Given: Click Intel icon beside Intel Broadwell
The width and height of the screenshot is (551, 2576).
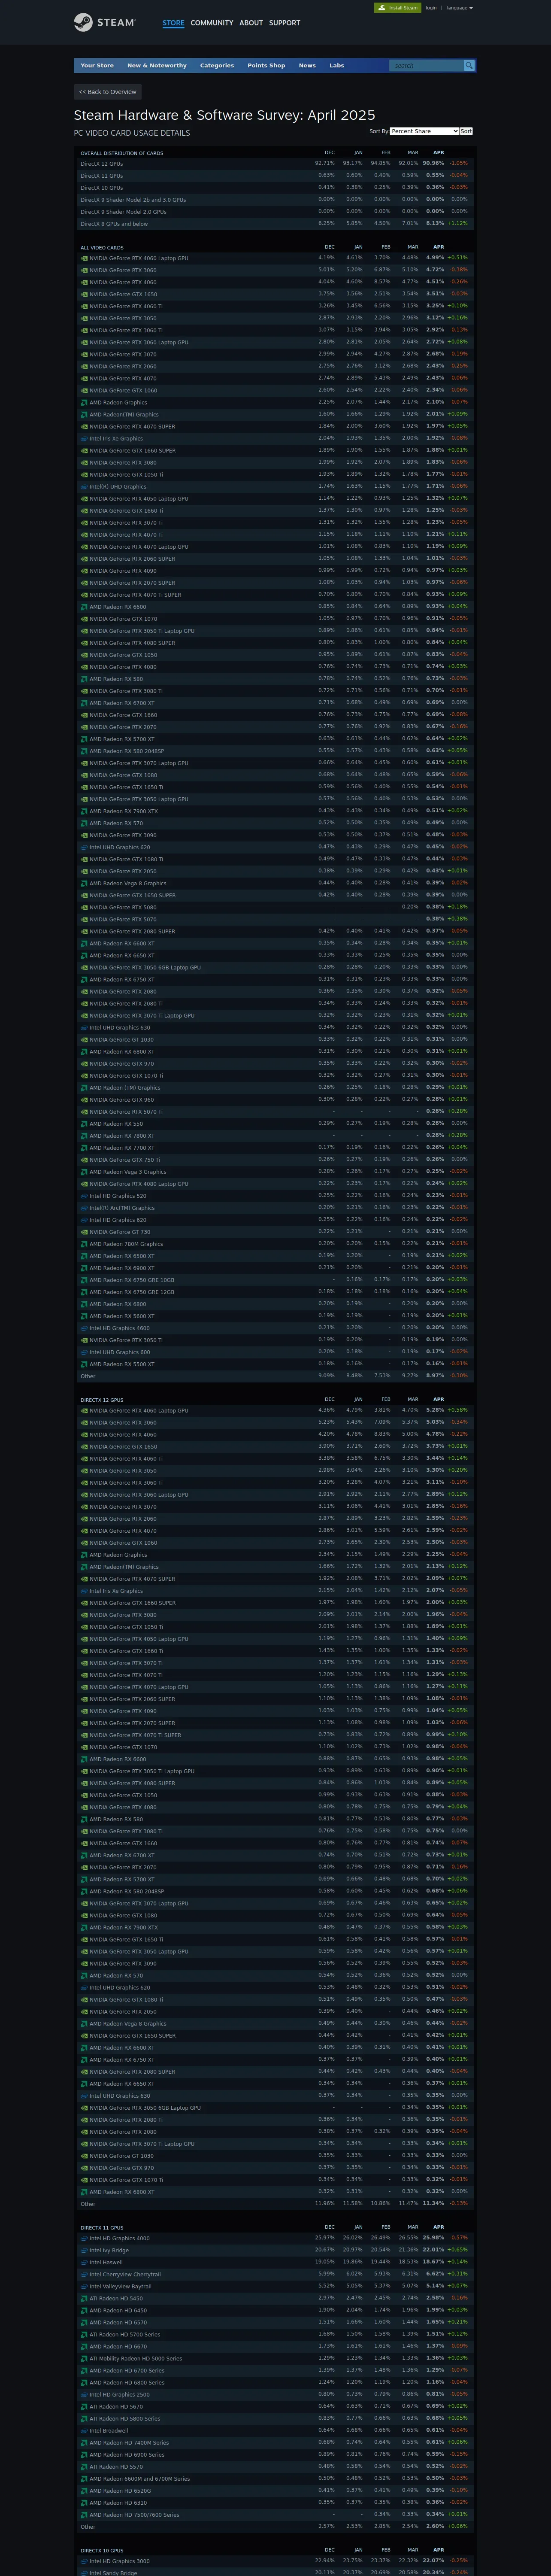Looking at the screenshot, I should tap(84, 2430).
